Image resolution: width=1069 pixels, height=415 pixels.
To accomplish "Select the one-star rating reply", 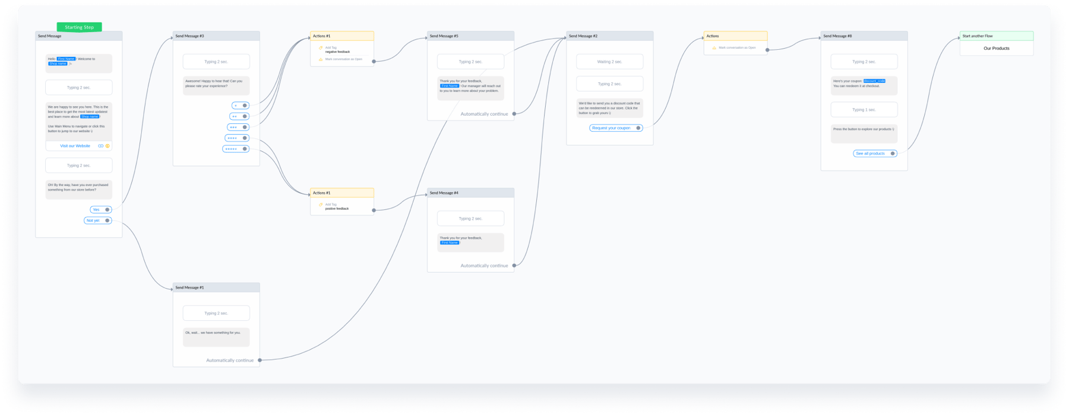I will [241, 106].
